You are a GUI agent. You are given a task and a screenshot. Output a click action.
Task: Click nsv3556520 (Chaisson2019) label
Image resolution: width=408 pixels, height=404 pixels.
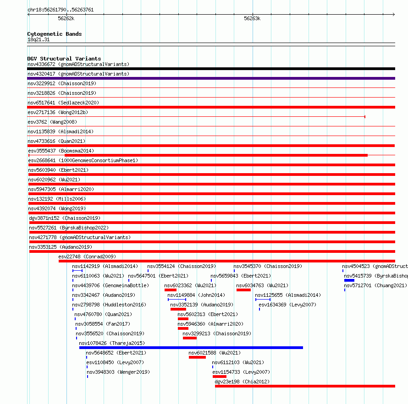click(x=110, y=333)
